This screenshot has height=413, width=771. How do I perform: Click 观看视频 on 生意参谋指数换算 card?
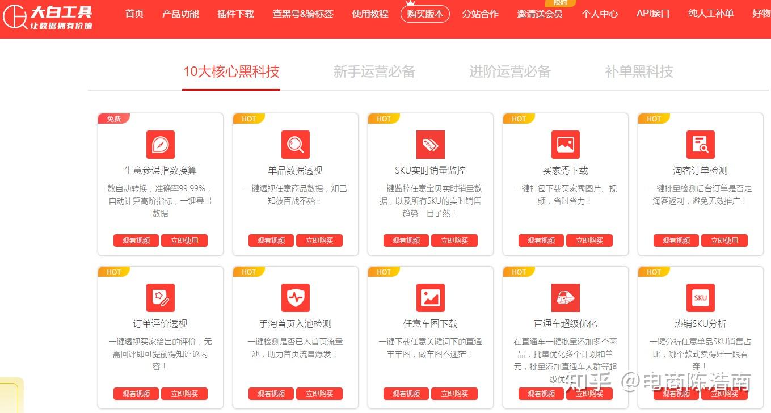[136, 241]
